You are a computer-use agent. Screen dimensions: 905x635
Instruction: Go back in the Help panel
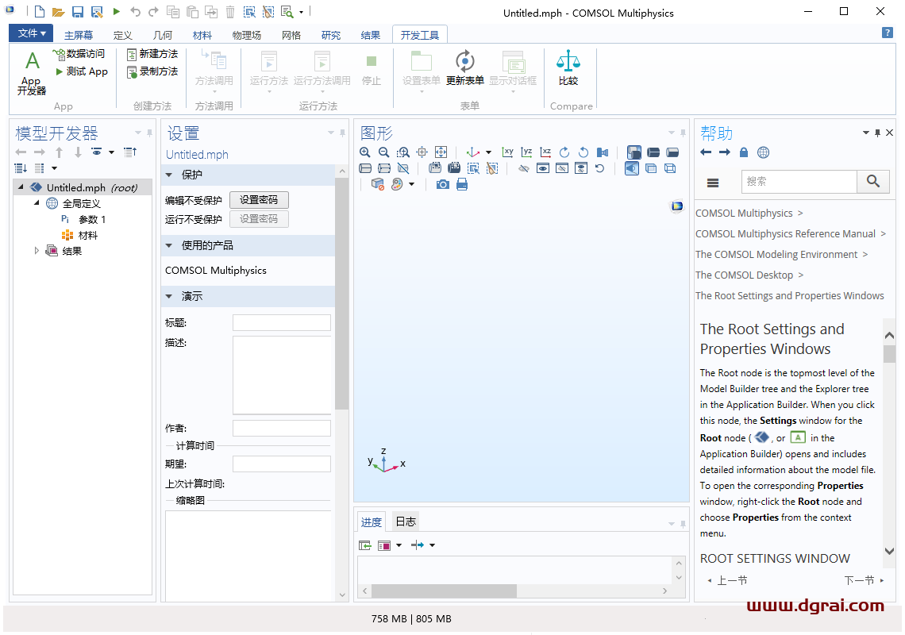pos(706,152)
